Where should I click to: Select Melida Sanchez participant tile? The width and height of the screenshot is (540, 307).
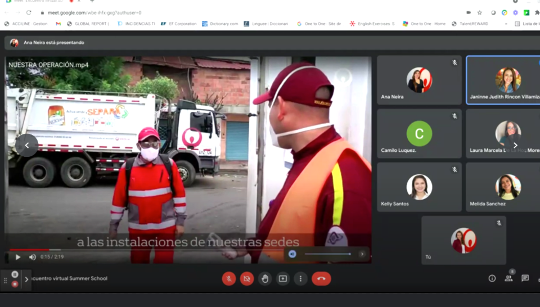(503, 187)
